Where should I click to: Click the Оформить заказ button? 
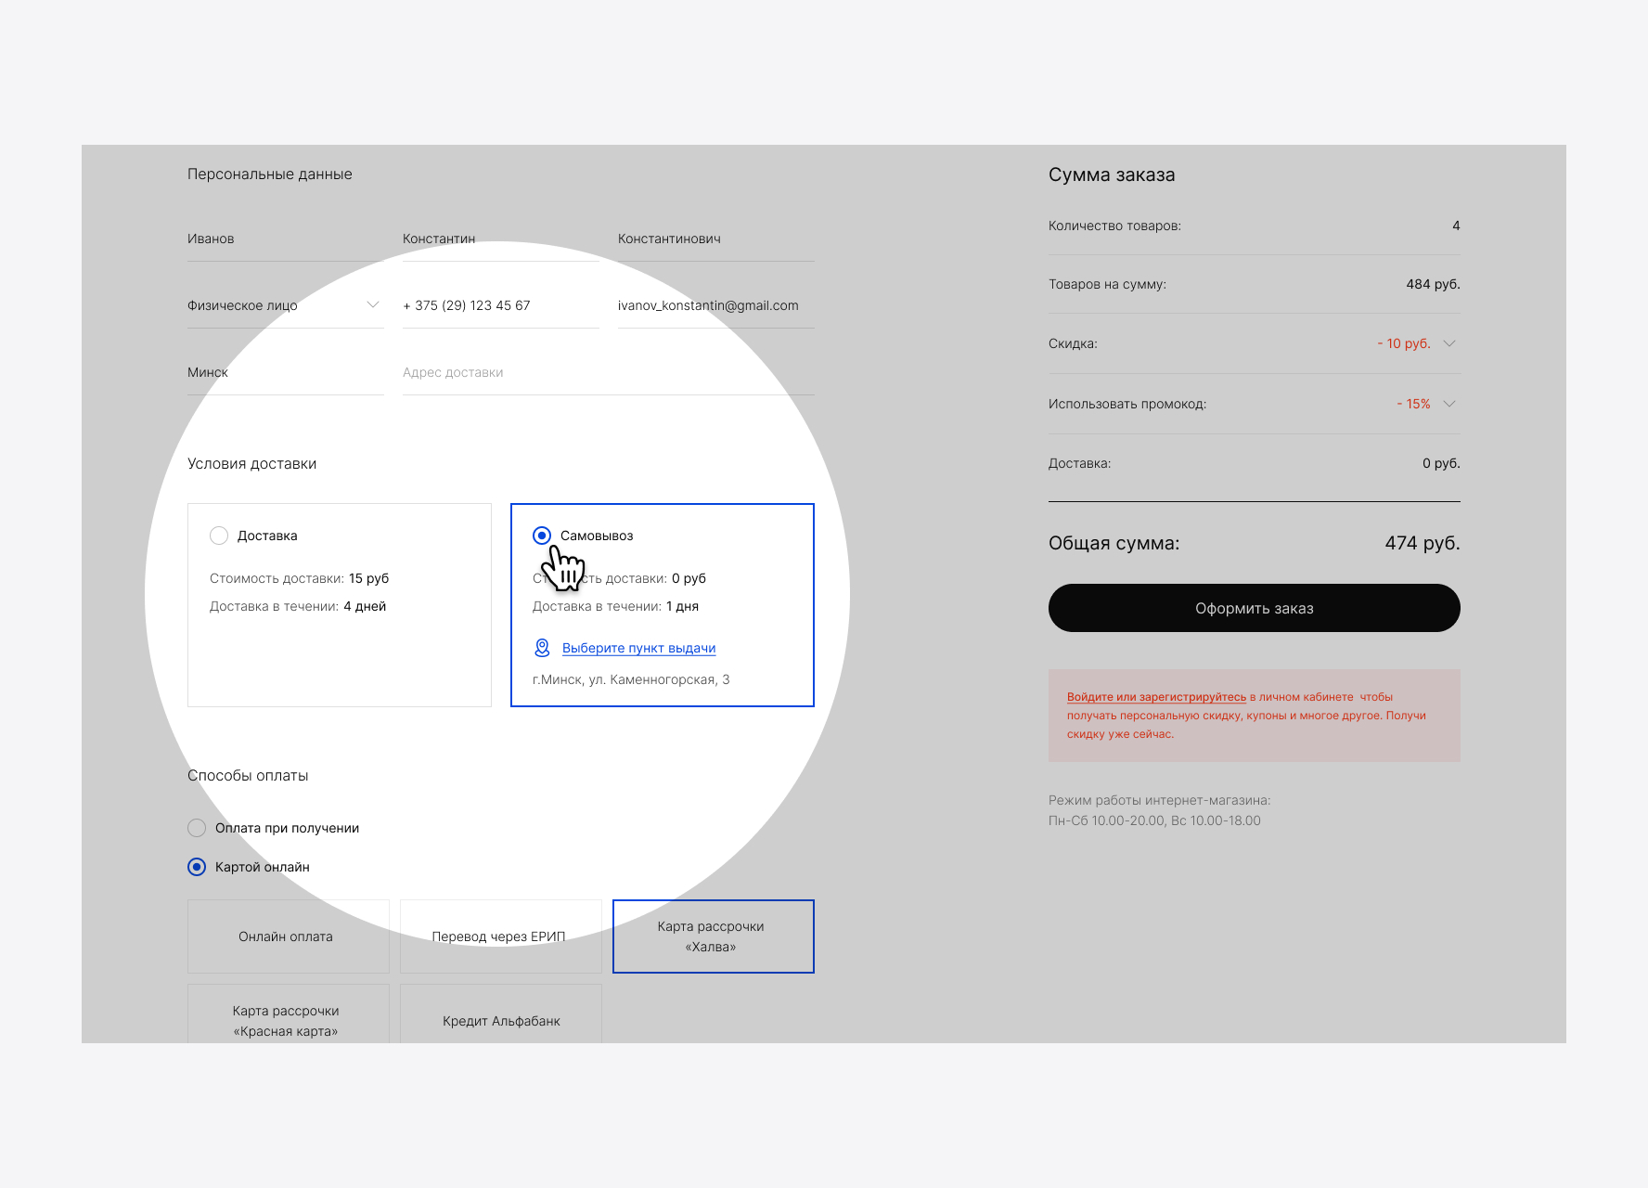coord(1254,608)
